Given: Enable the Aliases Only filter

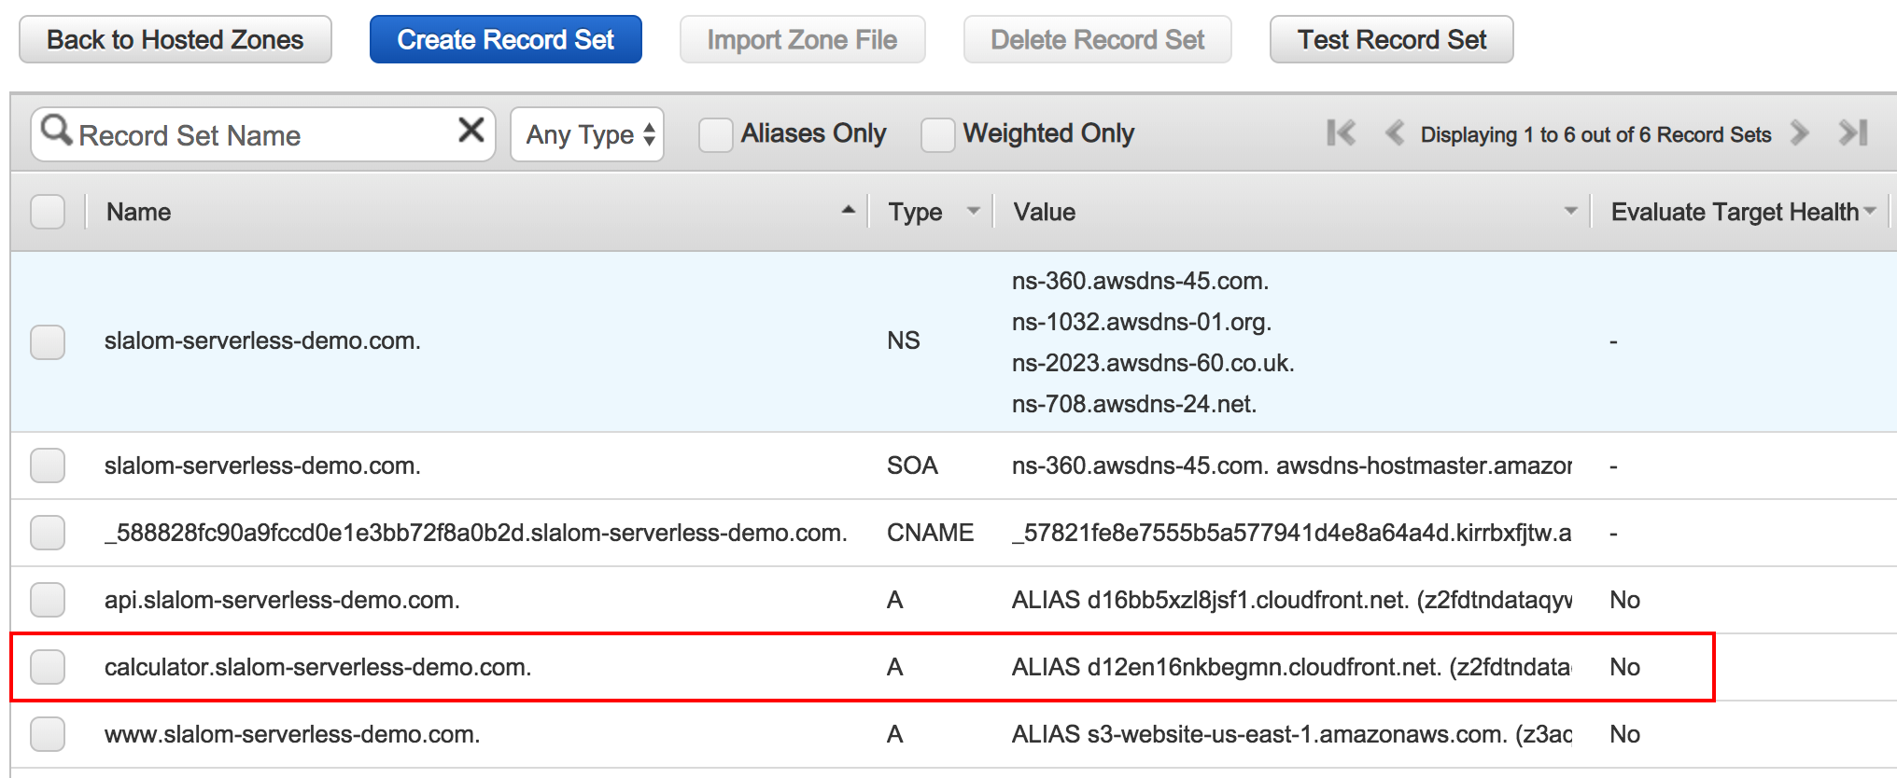Looking at the screenshot, I should 716,134.
